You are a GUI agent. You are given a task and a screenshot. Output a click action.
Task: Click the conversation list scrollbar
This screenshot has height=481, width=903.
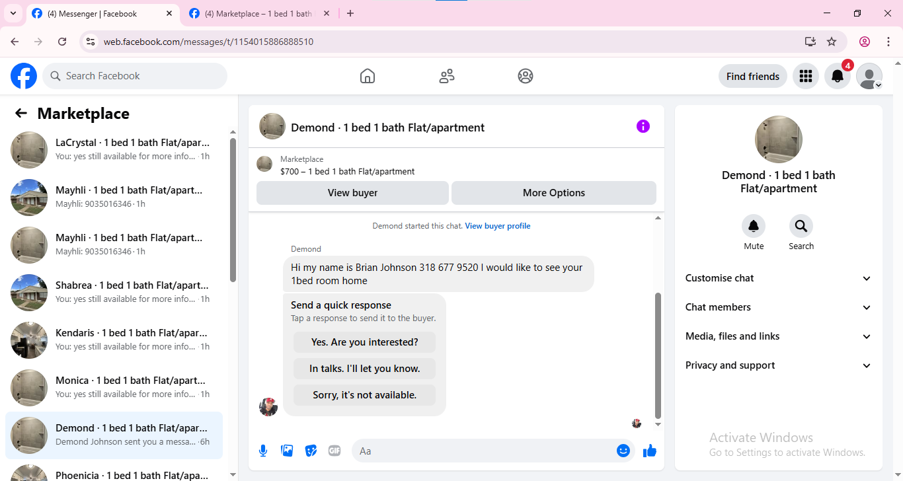coord(233,209)
